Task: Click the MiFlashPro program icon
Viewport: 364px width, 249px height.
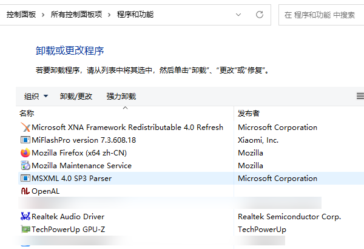Action: click(25, 140)
